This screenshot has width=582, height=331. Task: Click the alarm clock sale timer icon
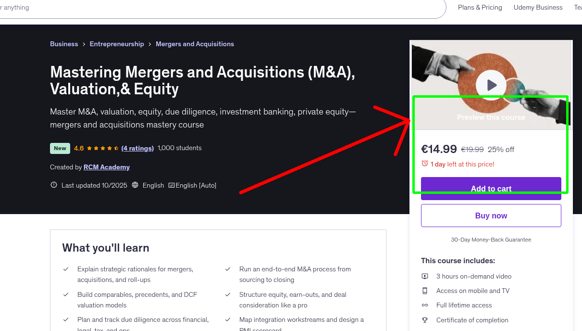(425, 164)
